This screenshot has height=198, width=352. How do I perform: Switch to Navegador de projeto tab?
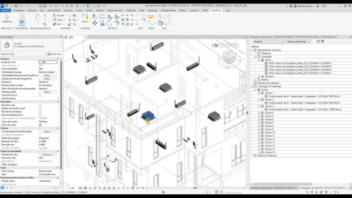274,188
